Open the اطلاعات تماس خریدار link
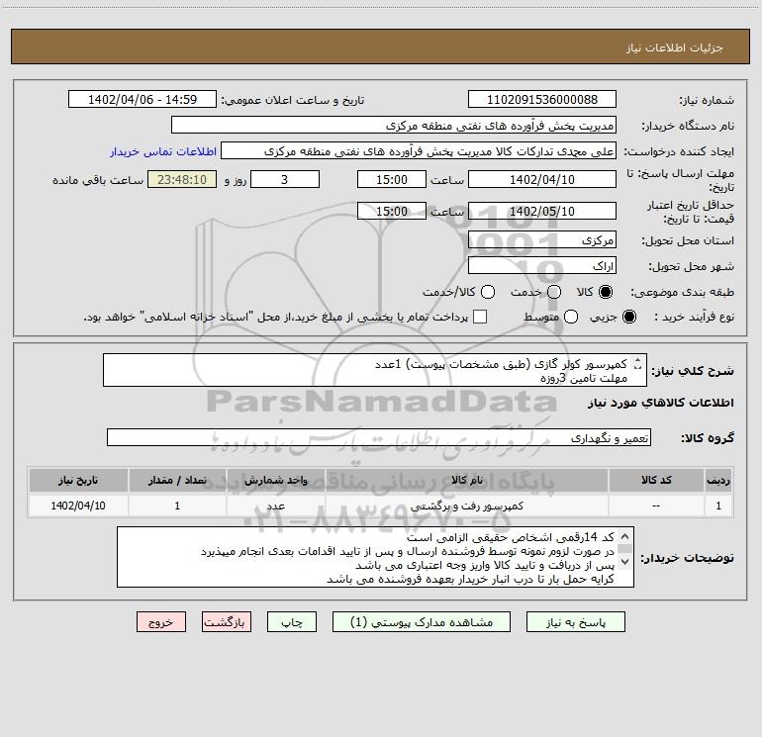 click(x=163, y=151)
